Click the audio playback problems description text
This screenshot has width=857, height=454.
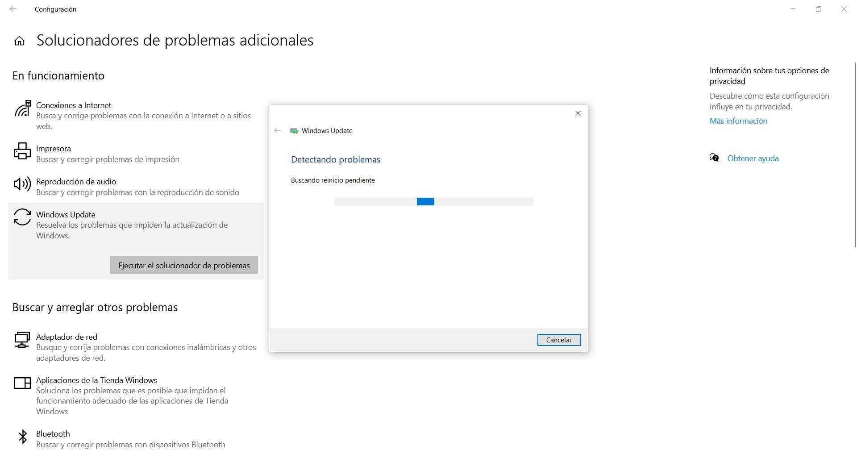(x=137, y=192)
